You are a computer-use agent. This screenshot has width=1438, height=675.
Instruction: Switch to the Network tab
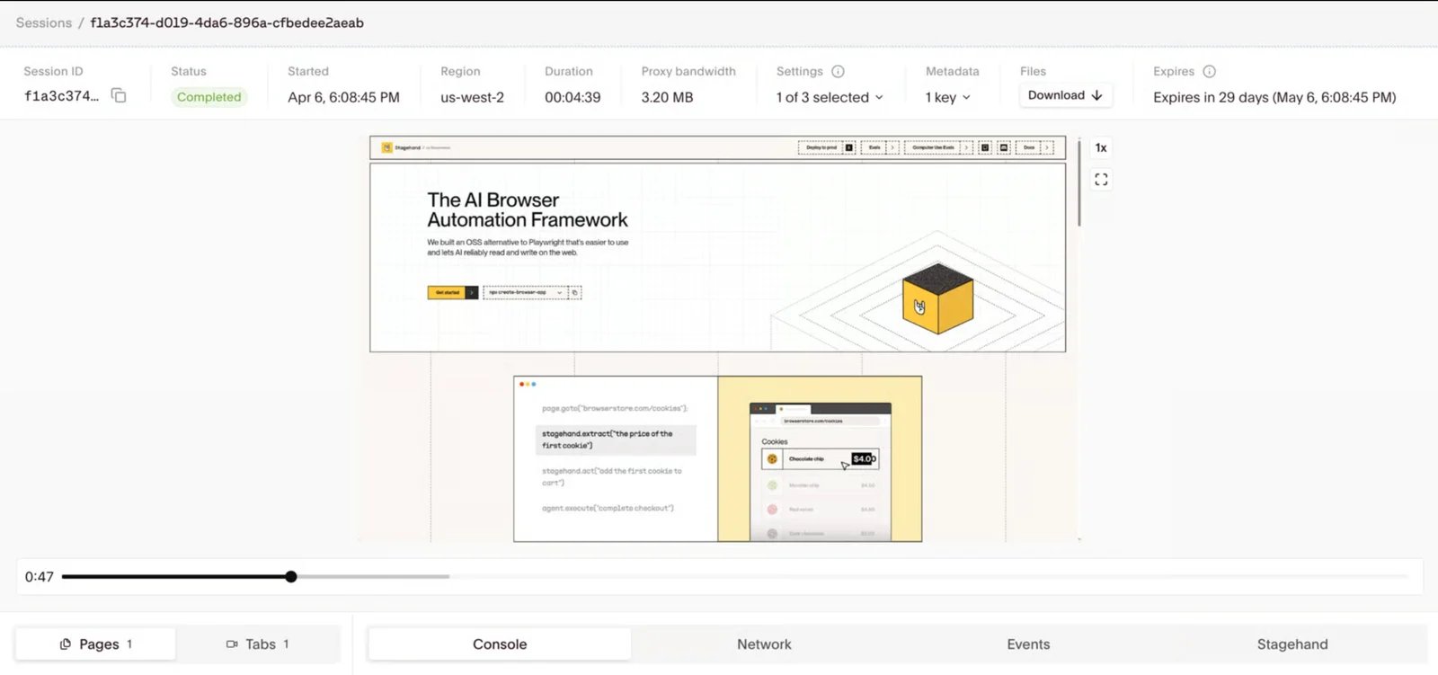point(764,644)
